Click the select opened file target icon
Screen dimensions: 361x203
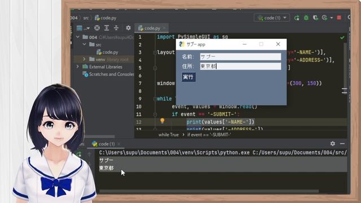(x=97, y=28)
